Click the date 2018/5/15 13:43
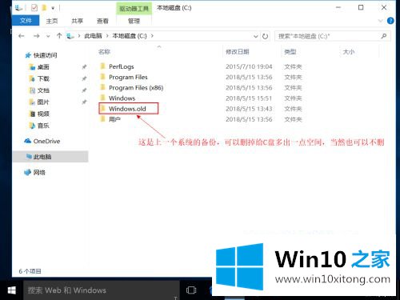 tap(249, 109)
